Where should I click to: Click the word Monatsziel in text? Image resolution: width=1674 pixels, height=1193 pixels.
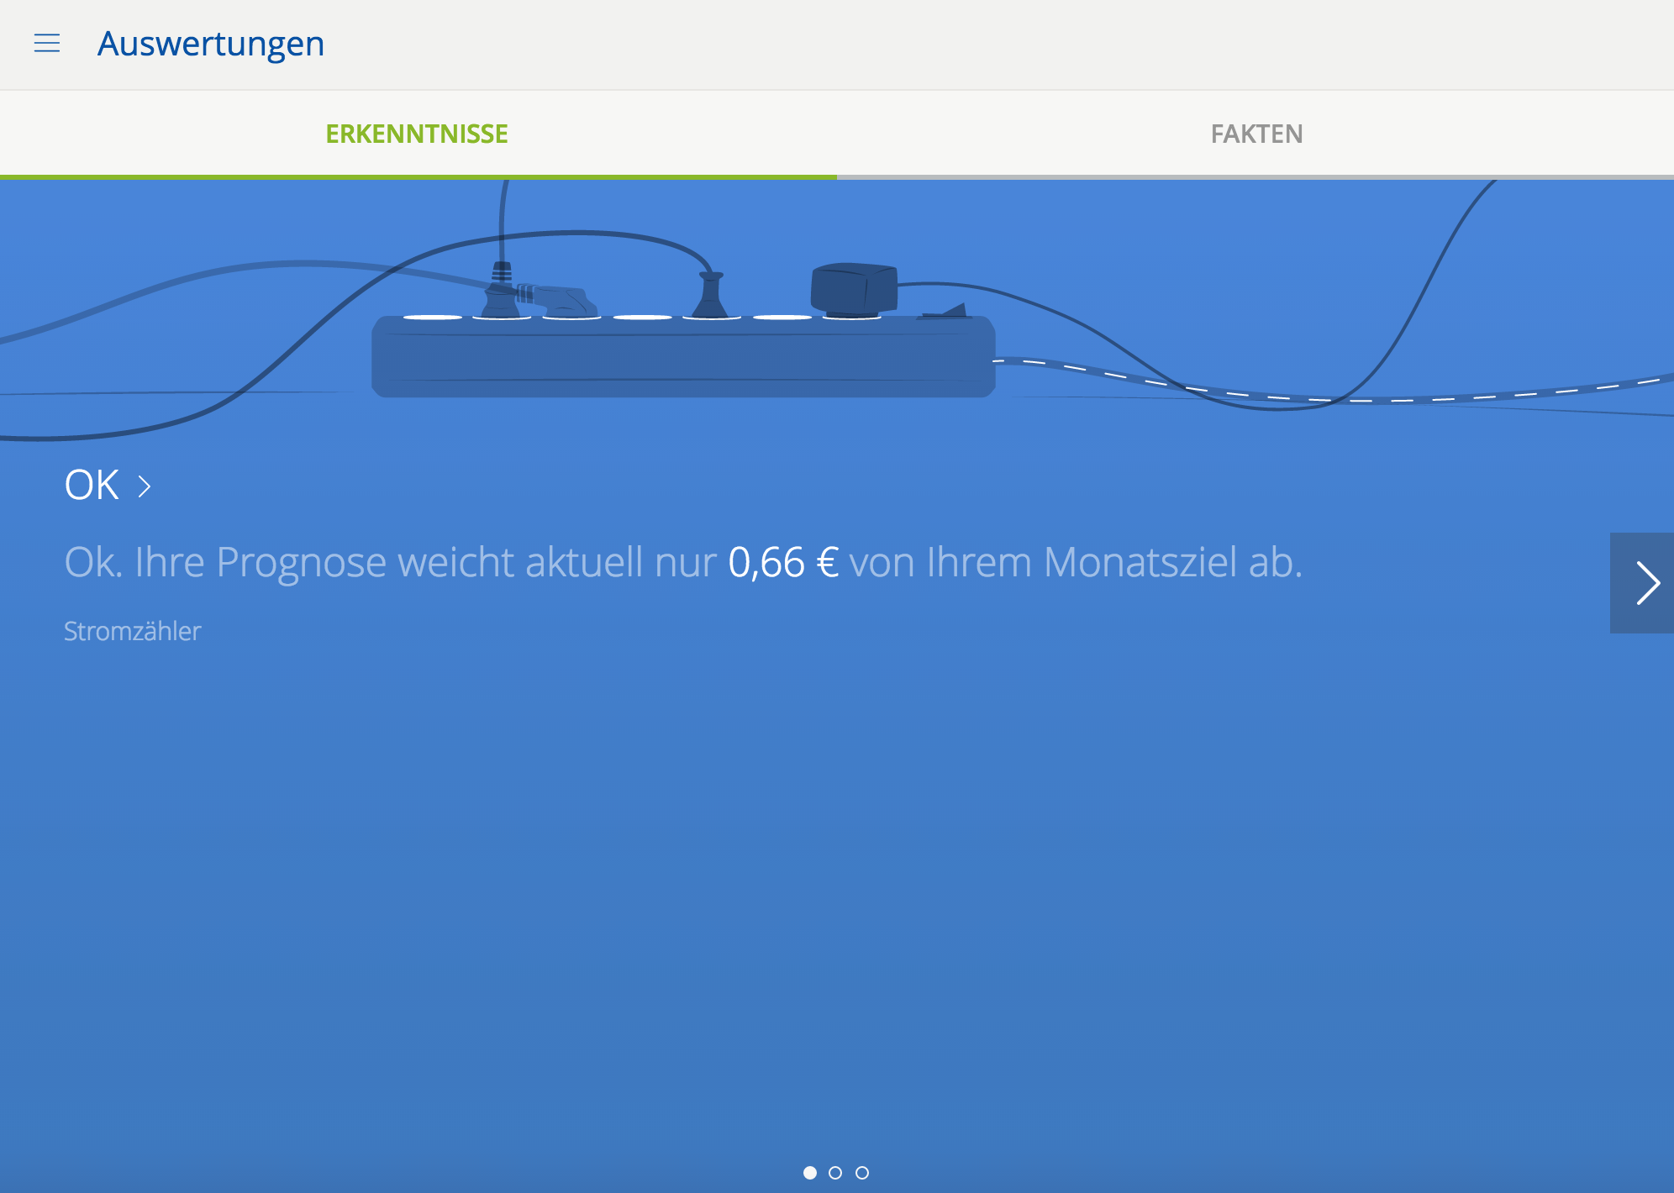coord(1140,562)
